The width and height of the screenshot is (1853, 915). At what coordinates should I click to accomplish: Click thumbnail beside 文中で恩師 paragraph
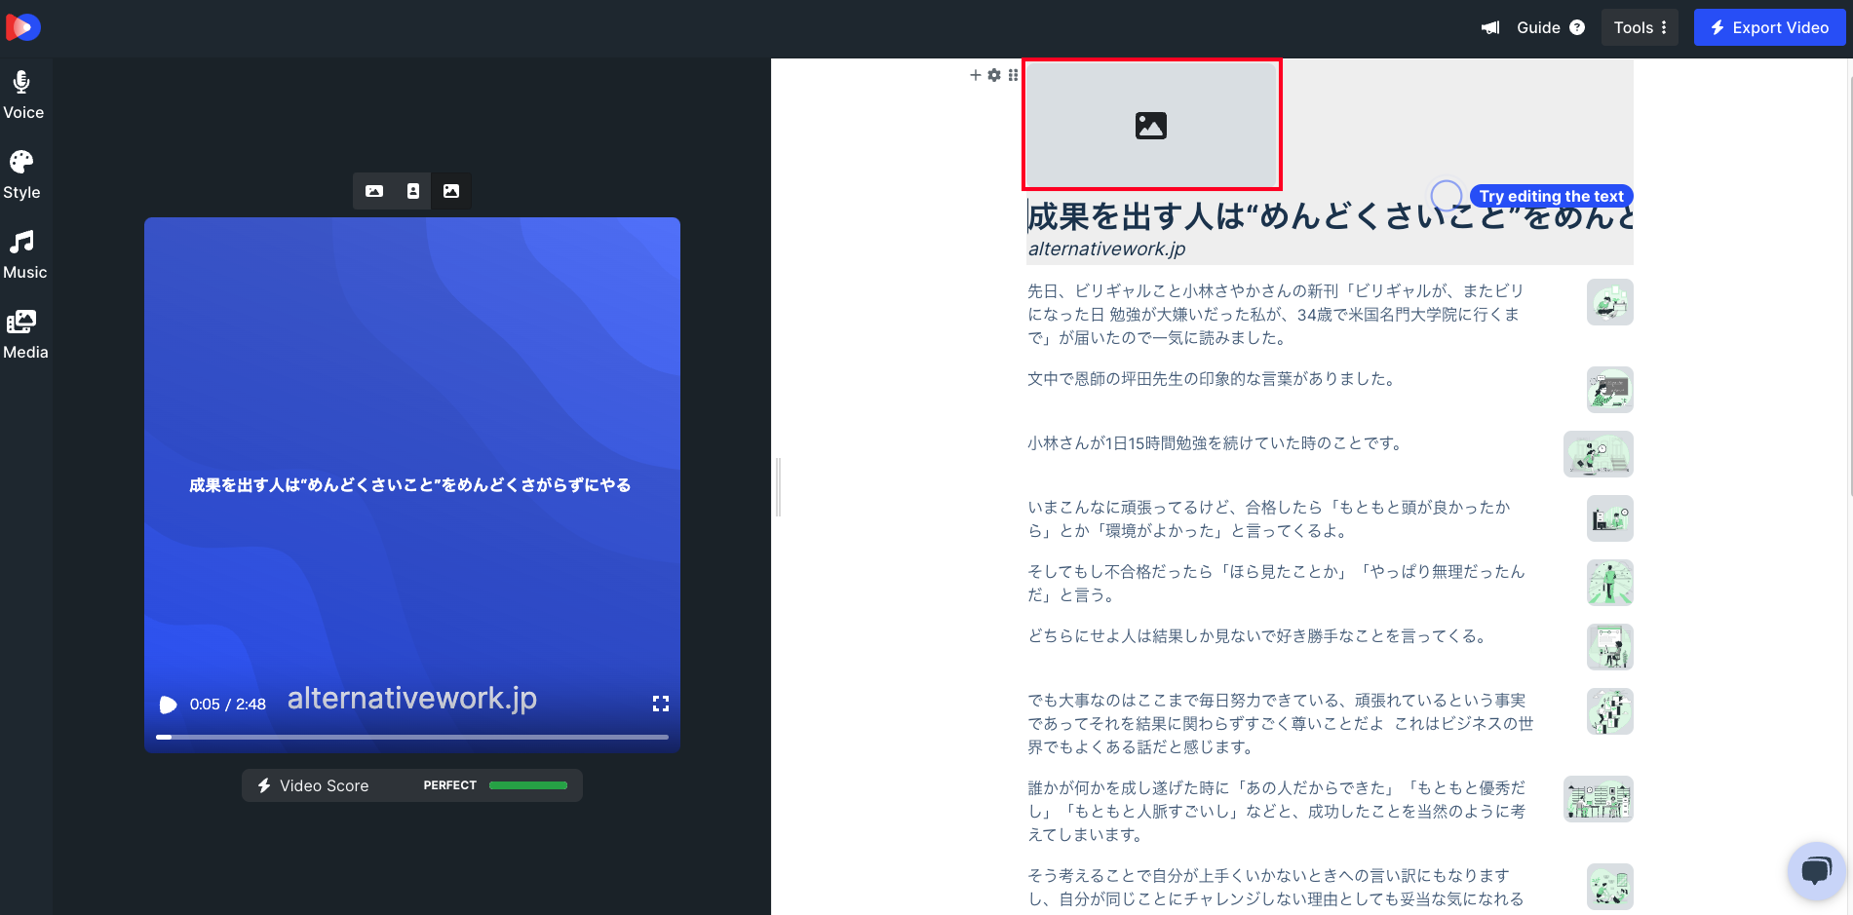(1609, 390)
